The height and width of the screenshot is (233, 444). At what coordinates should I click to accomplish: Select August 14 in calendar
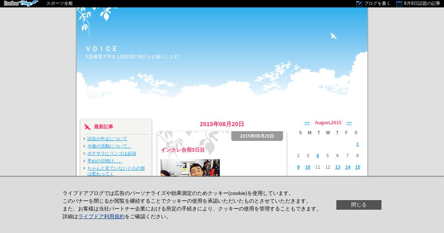click(348, 167)
